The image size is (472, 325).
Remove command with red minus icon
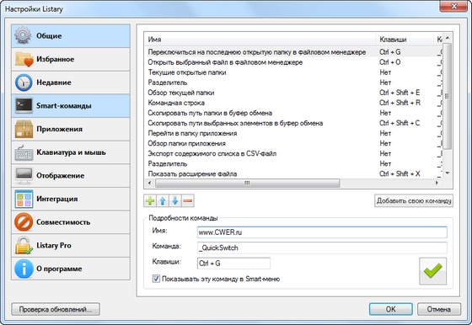[188, 200]
